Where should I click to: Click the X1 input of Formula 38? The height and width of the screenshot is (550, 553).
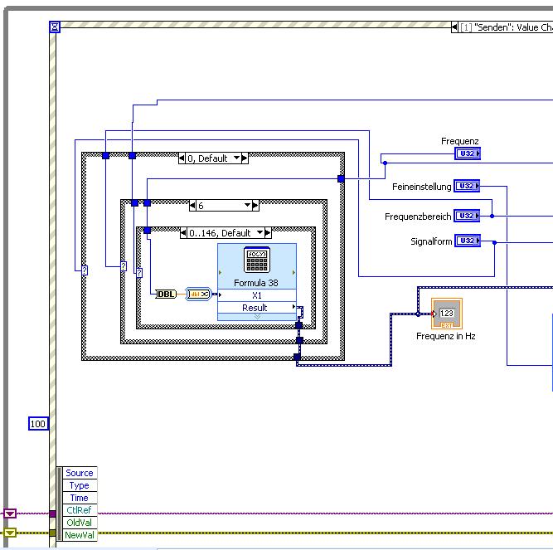click(x=257, y=295)
